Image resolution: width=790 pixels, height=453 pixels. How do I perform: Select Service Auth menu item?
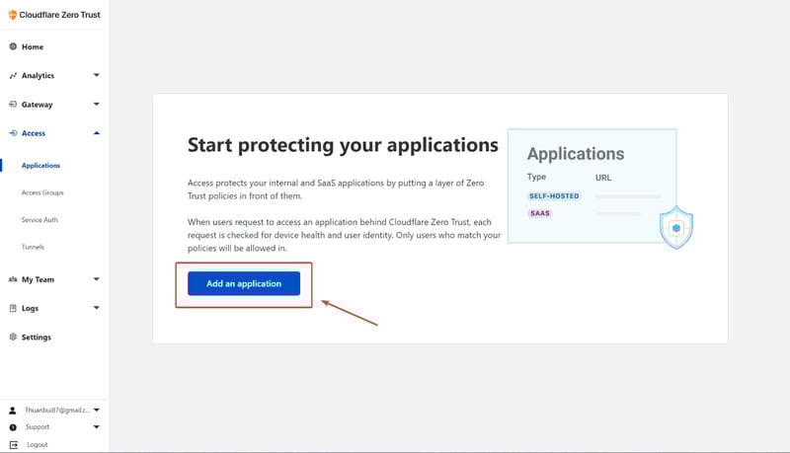tap(39, 219)
